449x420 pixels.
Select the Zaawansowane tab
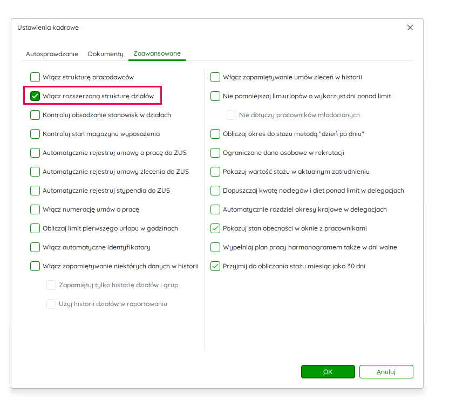coord(157,53)
